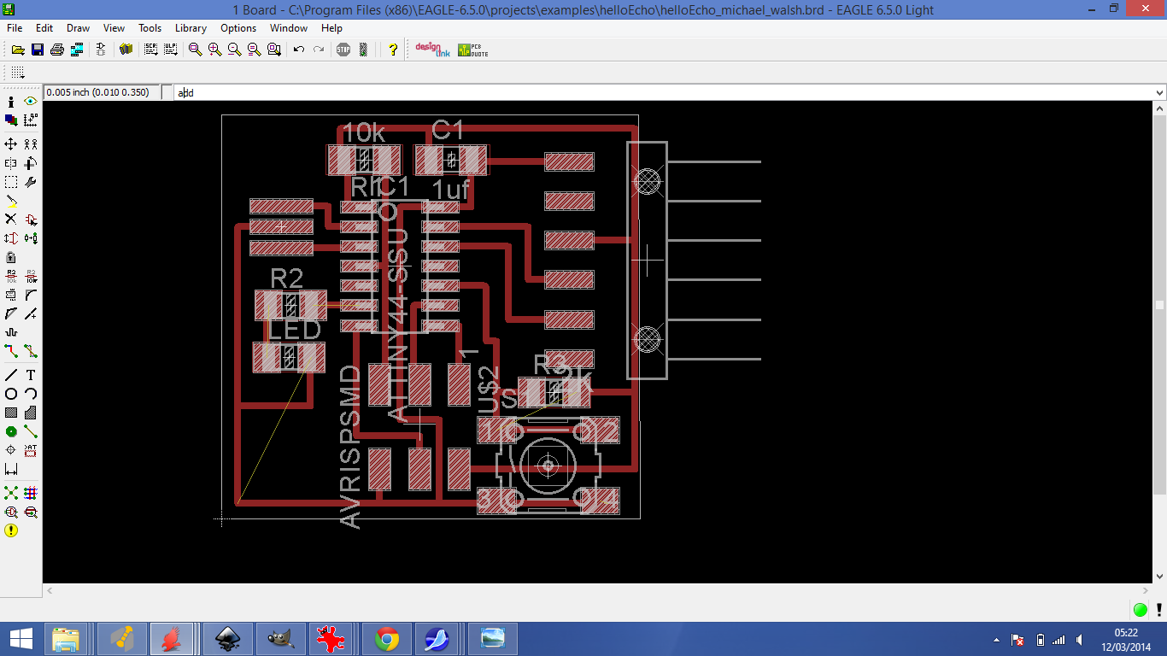Select the Rectangle tool

point(11,413)
